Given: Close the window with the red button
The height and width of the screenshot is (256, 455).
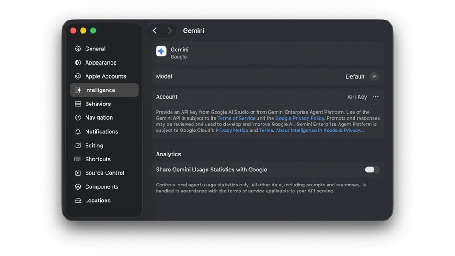Looking at the screenshot, I should (73, 30).
